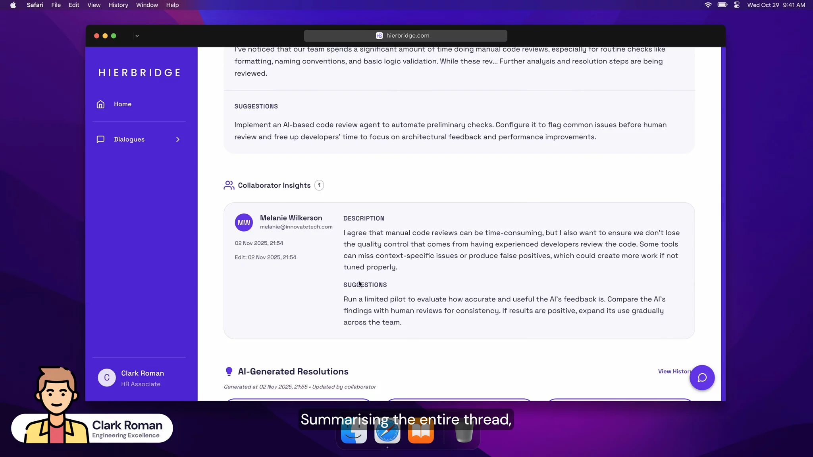The image size is (813, 457).
Task: Click the Collaborator Insights people icon
Action: coord(229,185)
